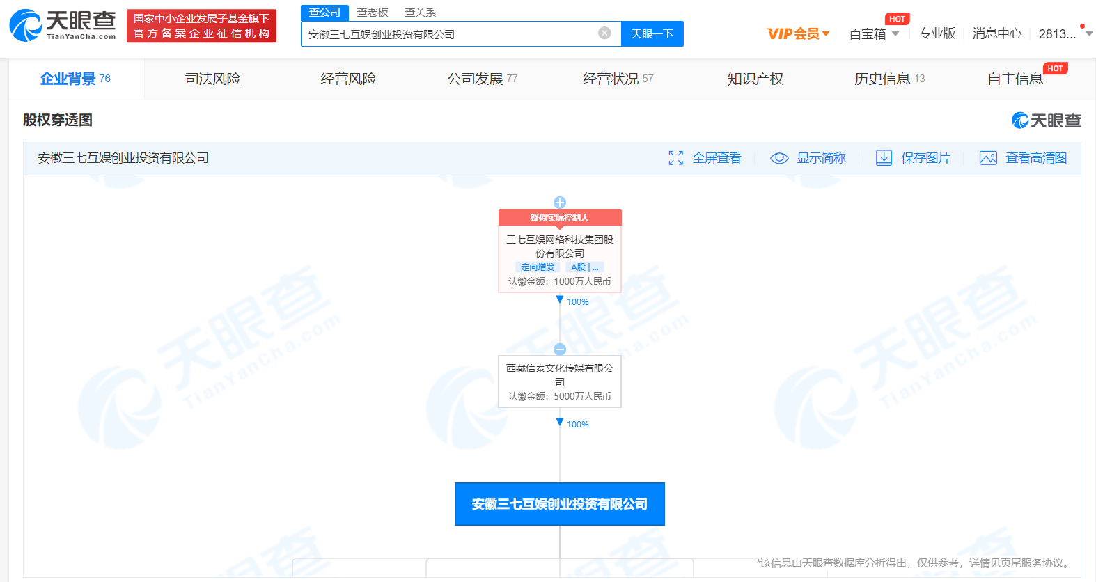Click the eye icon for 显示简称
The image size is (1096, 582).
click(779, 158)
